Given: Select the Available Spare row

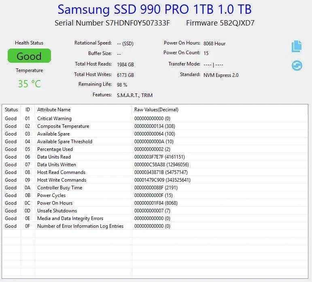Looking at the screenshot, I should coord(155,134).
